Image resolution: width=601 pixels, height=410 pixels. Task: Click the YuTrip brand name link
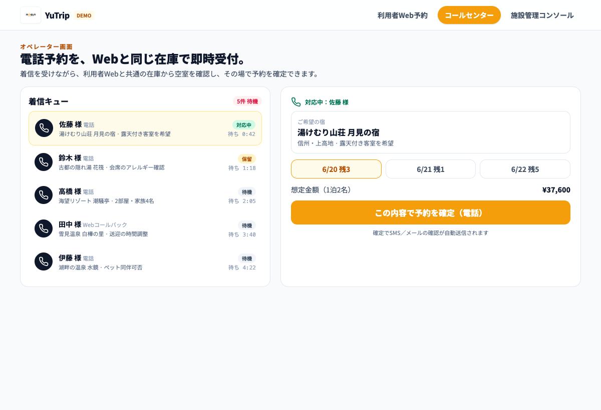tap(57, 15)
